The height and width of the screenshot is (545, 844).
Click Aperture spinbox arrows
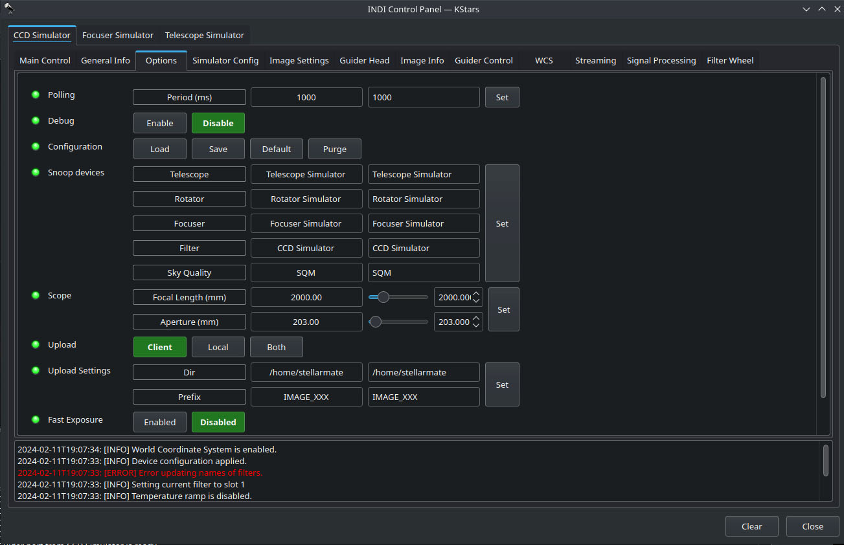477,322
